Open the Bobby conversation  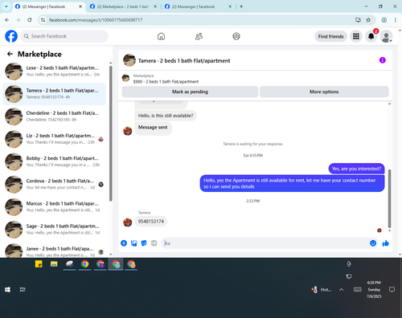(54, 161)
